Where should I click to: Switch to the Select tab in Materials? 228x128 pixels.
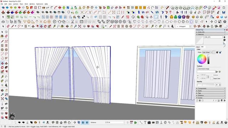(x=198, y=47)
